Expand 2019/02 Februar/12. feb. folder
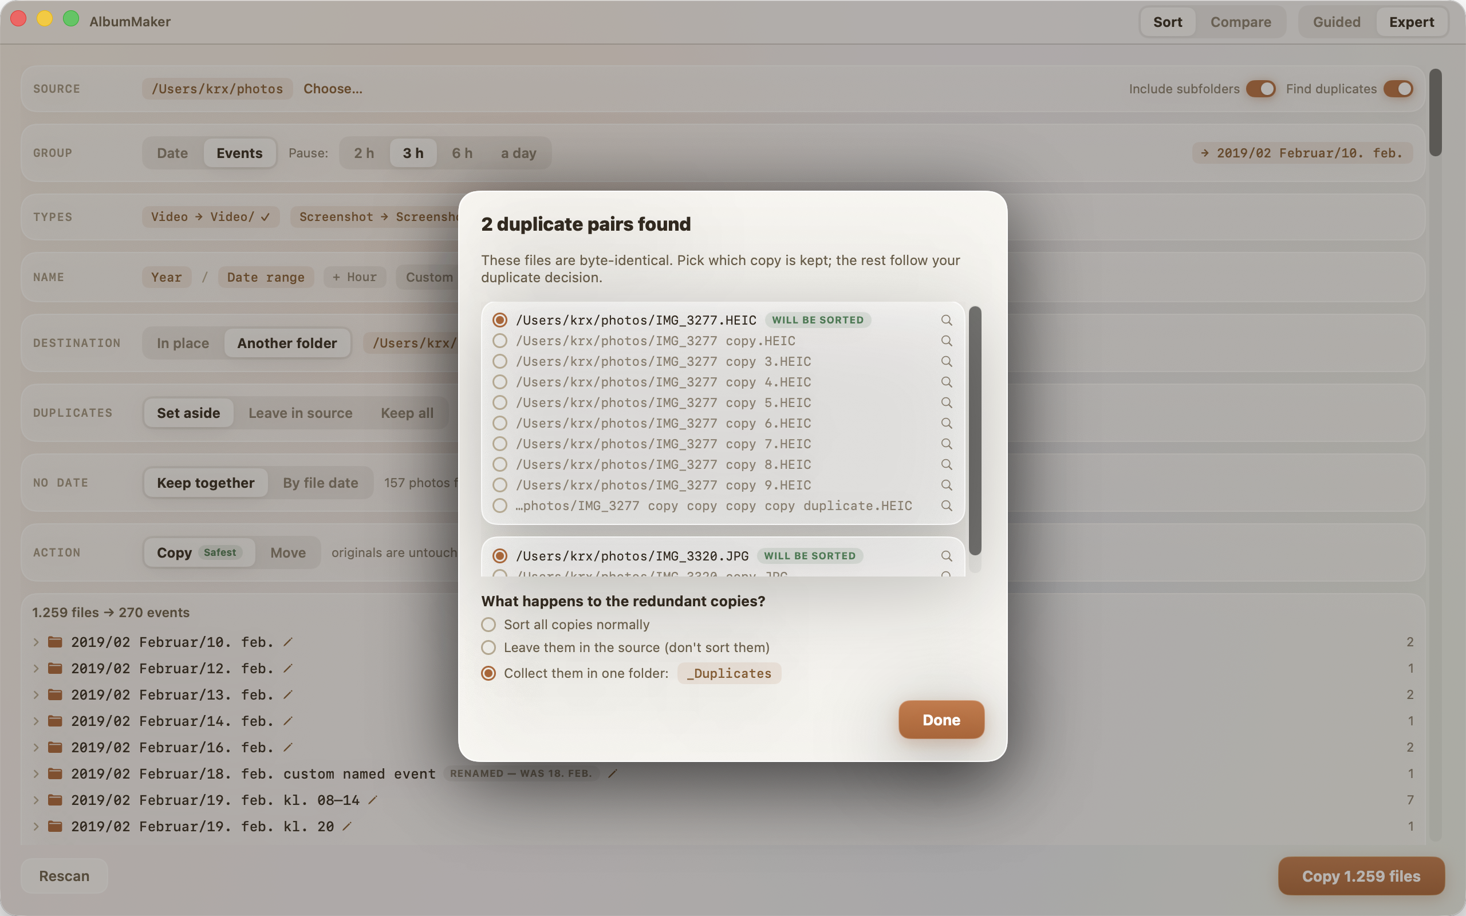 coord(36,668)
